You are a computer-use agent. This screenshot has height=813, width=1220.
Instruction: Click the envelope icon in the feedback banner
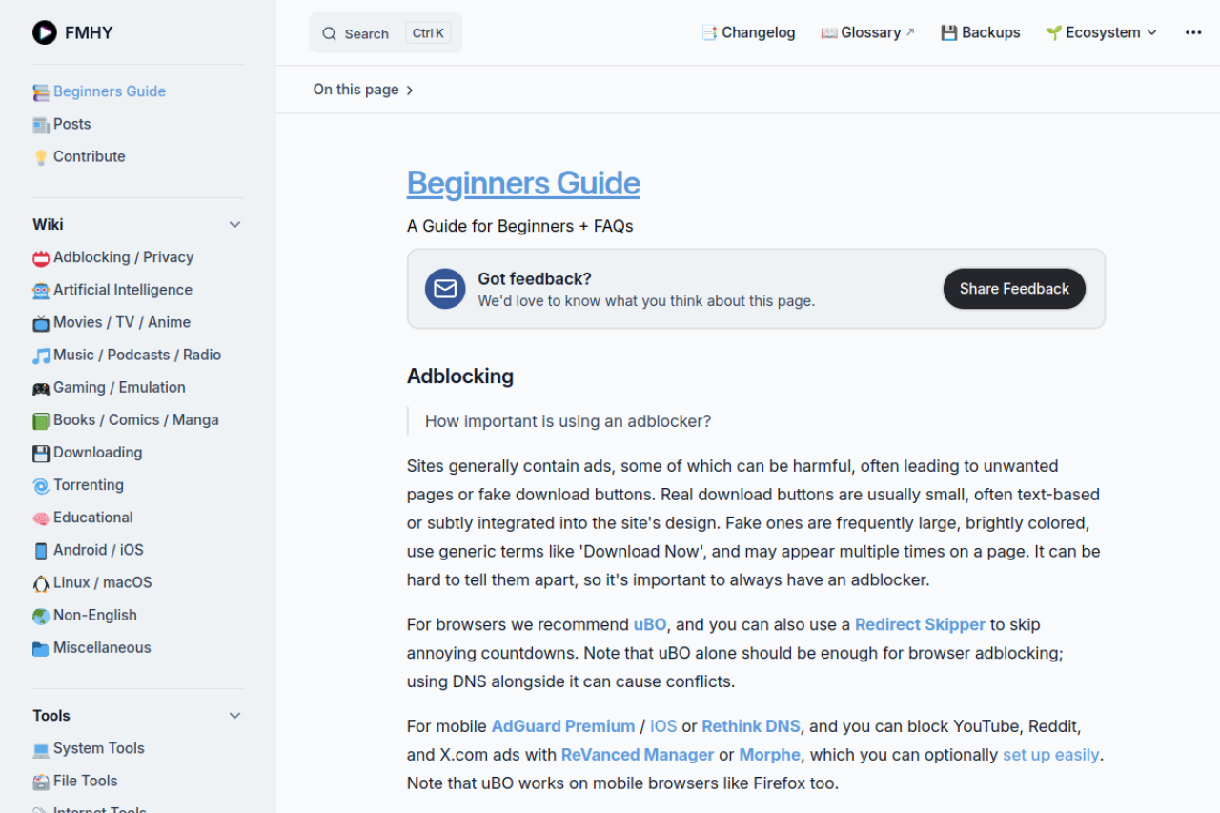click(444, 289)
